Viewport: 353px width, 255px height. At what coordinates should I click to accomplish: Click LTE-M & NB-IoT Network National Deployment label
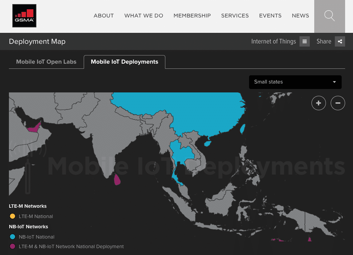click(71, 246)
